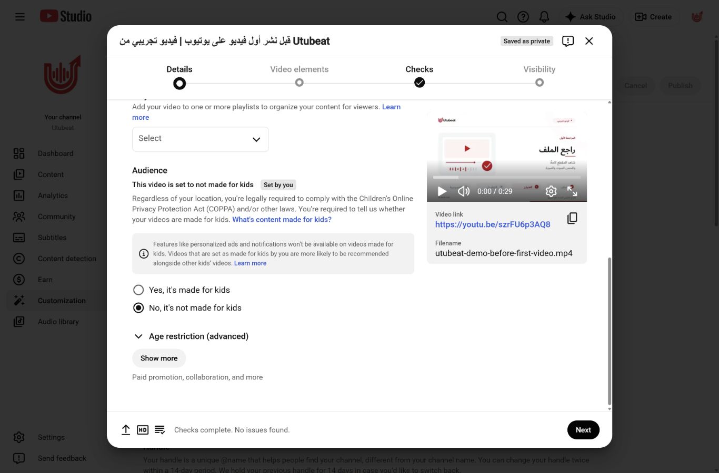This screenshot has width=719, height=473.
Task: Click the HD processing icon
Action: (143, 430)
